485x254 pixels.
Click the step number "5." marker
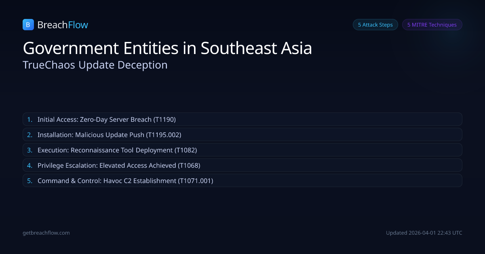(30, 181)
